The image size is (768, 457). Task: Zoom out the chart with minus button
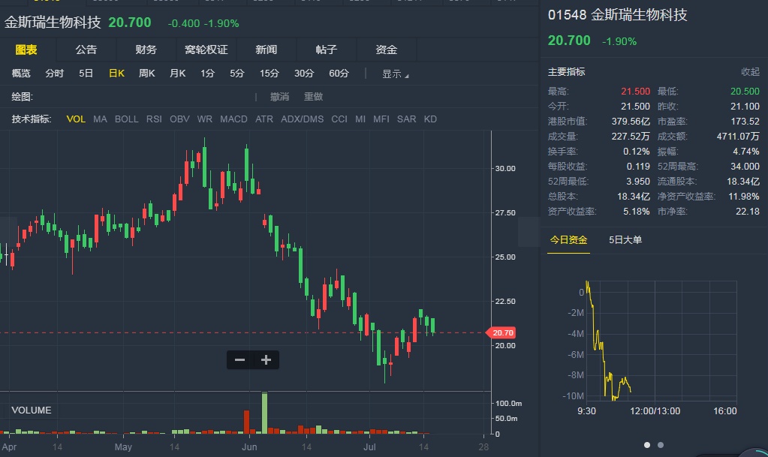240,360
